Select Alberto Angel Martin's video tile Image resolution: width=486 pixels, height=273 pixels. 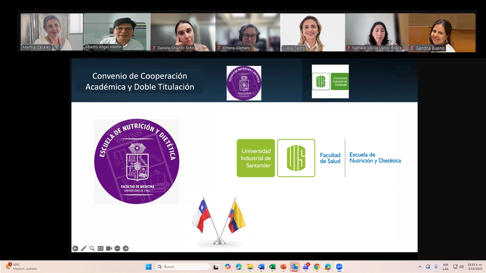coord(117,32)
